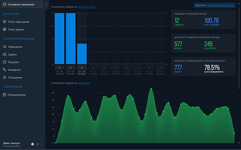241x150 pixels.
Task: Click the Продажи wallet icon
Action: (x=4, y=62)
